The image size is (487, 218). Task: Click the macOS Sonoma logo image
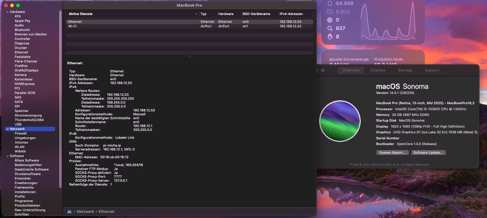pos(340,121)
